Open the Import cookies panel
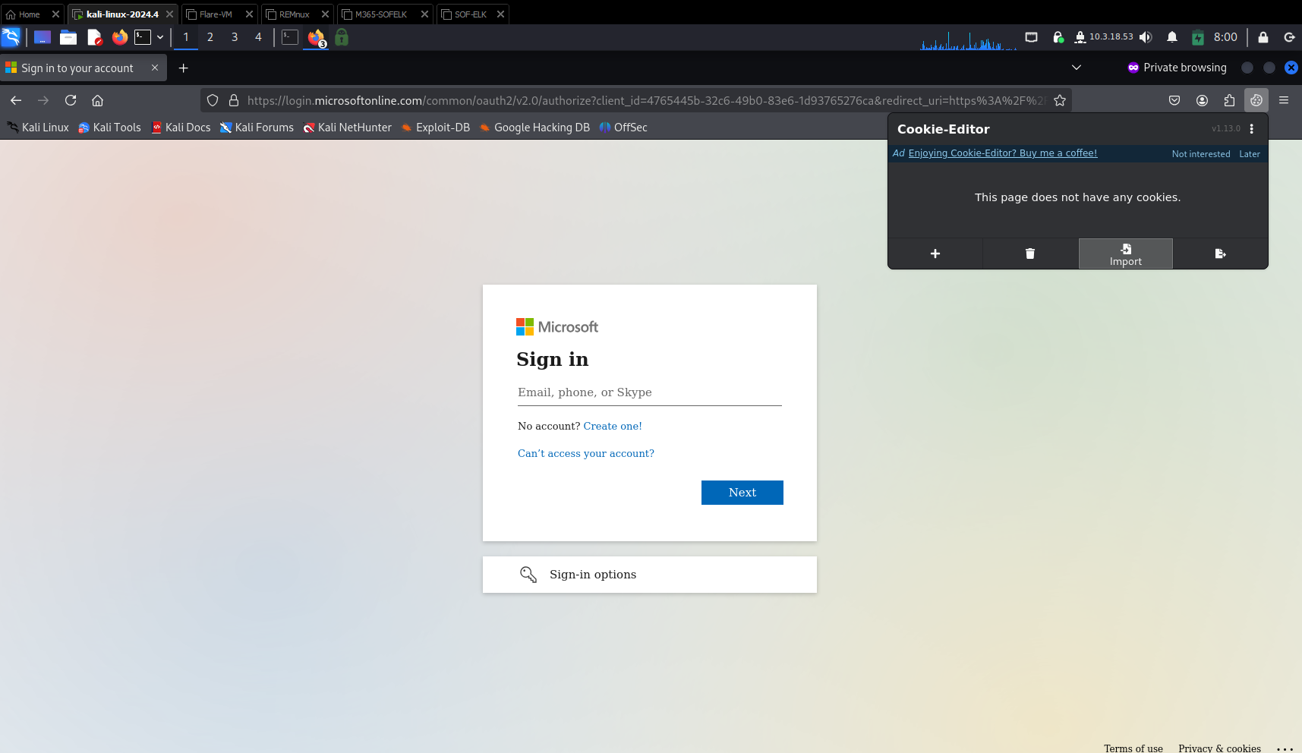Screen dimensions: 1302x753 [x=1125, y=254]
